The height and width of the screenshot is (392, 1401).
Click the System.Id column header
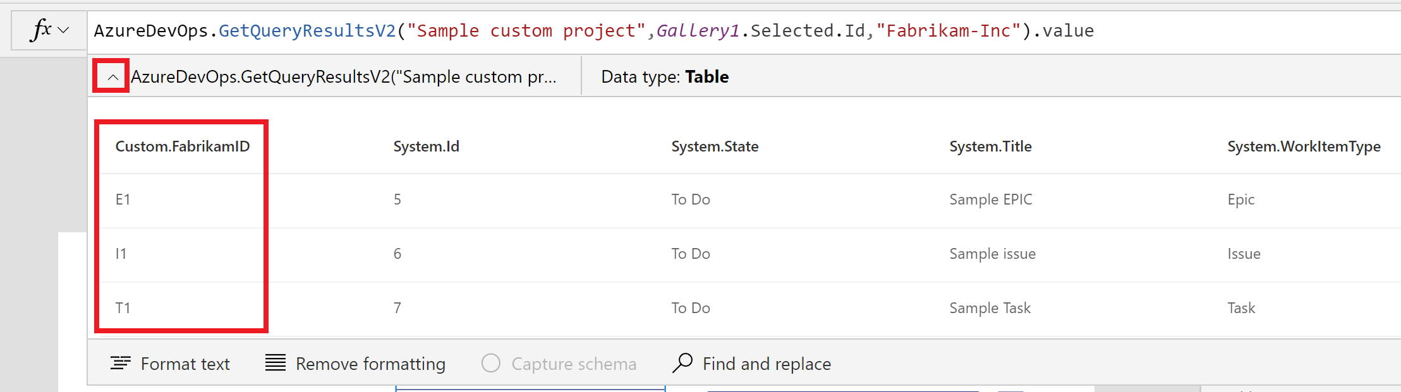tap(427, 146)
